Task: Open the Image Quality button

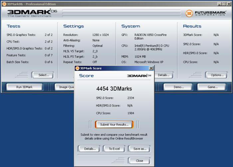Action: 65,87
